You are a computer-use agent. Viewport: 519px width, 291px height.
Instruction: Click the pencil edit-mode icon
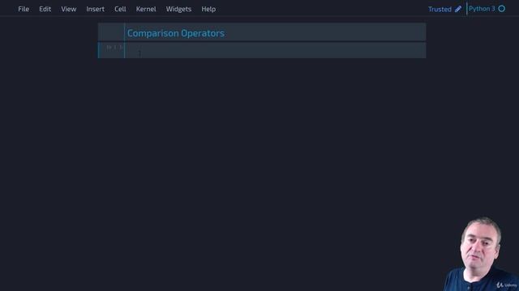point(458,9)
